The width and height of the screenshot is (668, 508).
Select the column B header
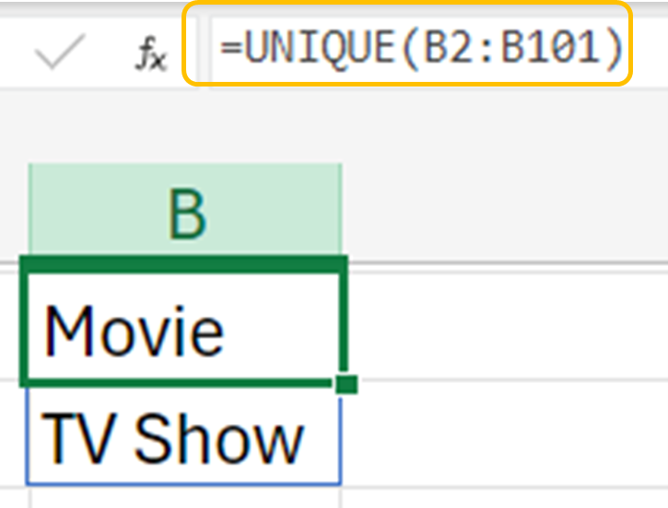pos(185,213)
